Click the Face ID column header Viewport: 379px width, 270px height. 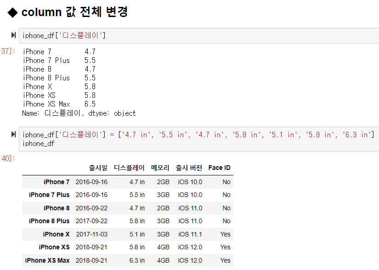(220, 168)
